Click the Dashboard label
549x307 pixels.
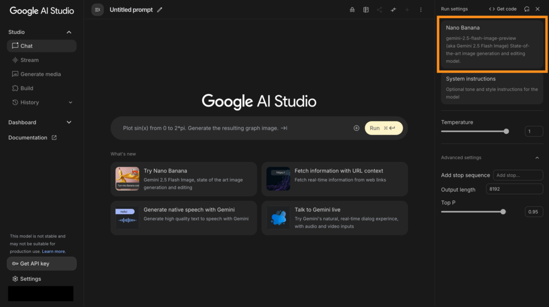coord(22,122)
